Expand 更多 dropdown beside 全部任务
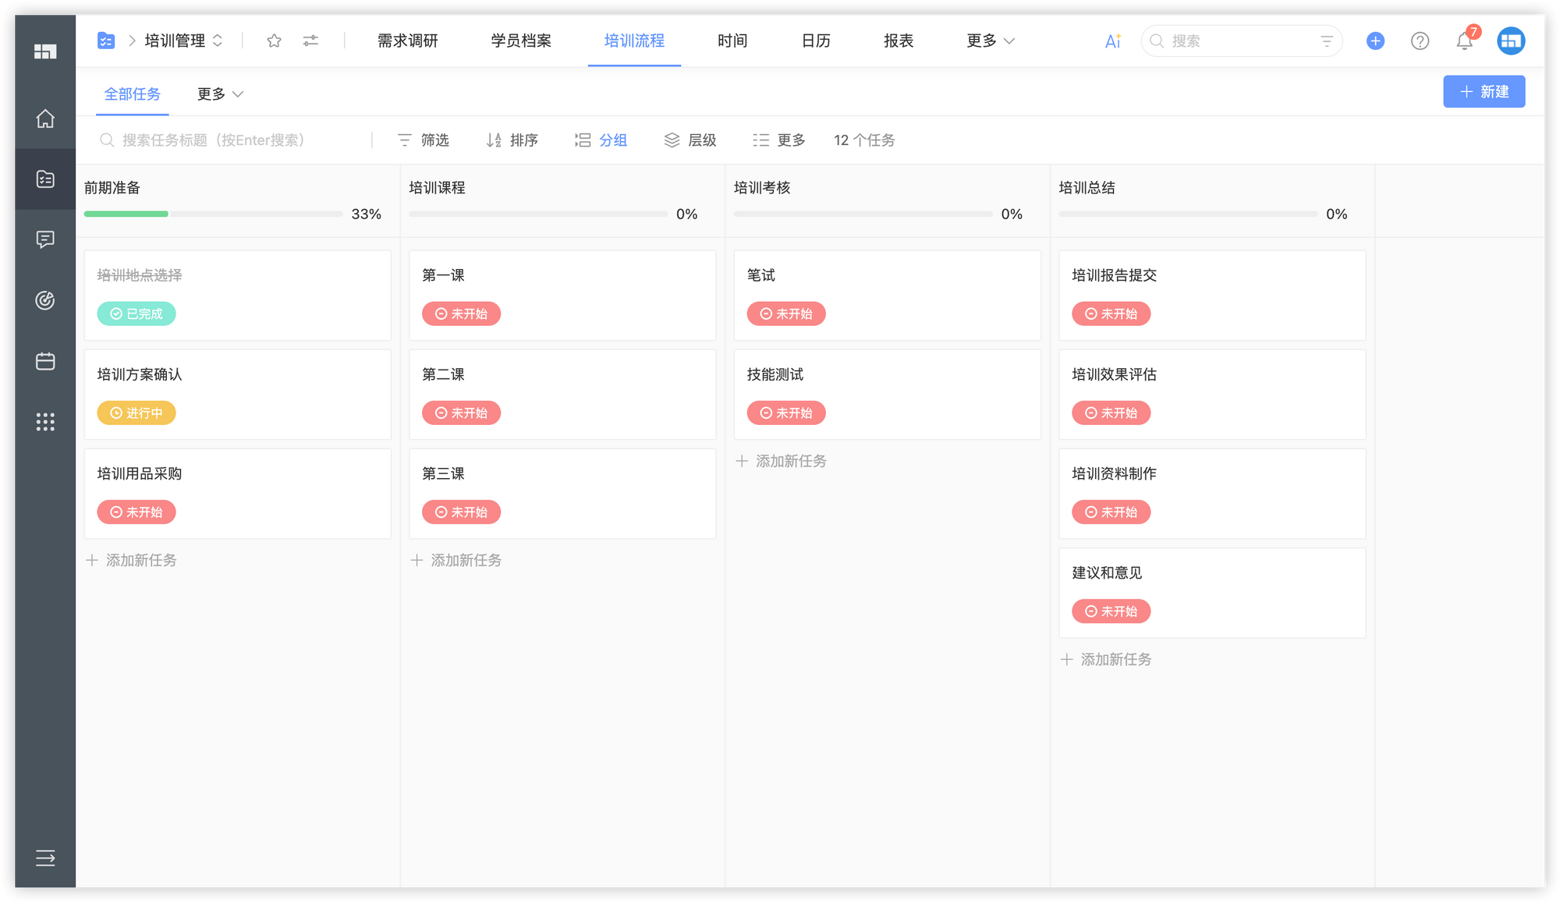This screenshot has height=903, width=1560. tap(220, 94)
